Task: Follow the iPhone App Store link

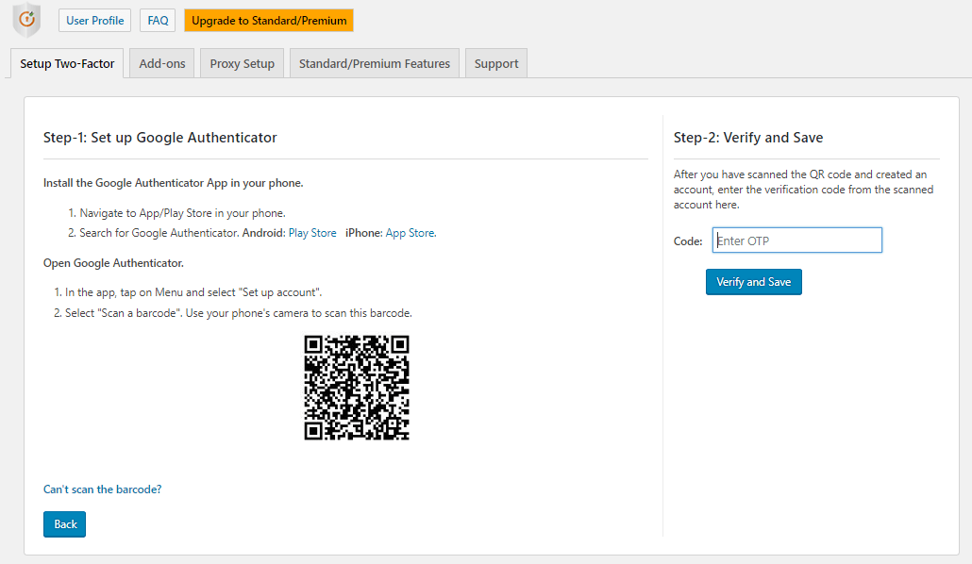Action: [x=411, y=233]
